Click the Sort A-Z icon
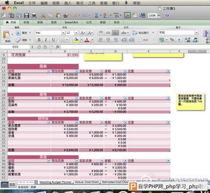This screenshot has width=210, height=193. pyautogui.click(x=105, y=15)
